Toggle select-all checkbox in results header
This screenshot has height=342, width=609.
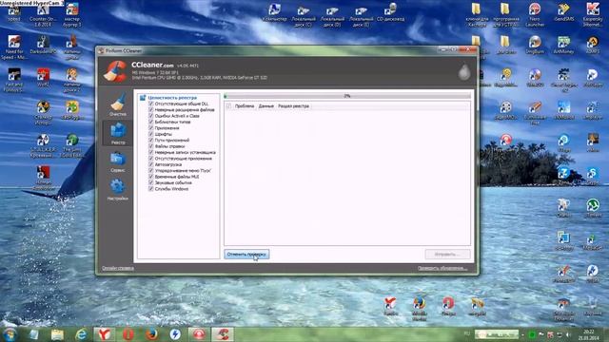click(228, 105)
